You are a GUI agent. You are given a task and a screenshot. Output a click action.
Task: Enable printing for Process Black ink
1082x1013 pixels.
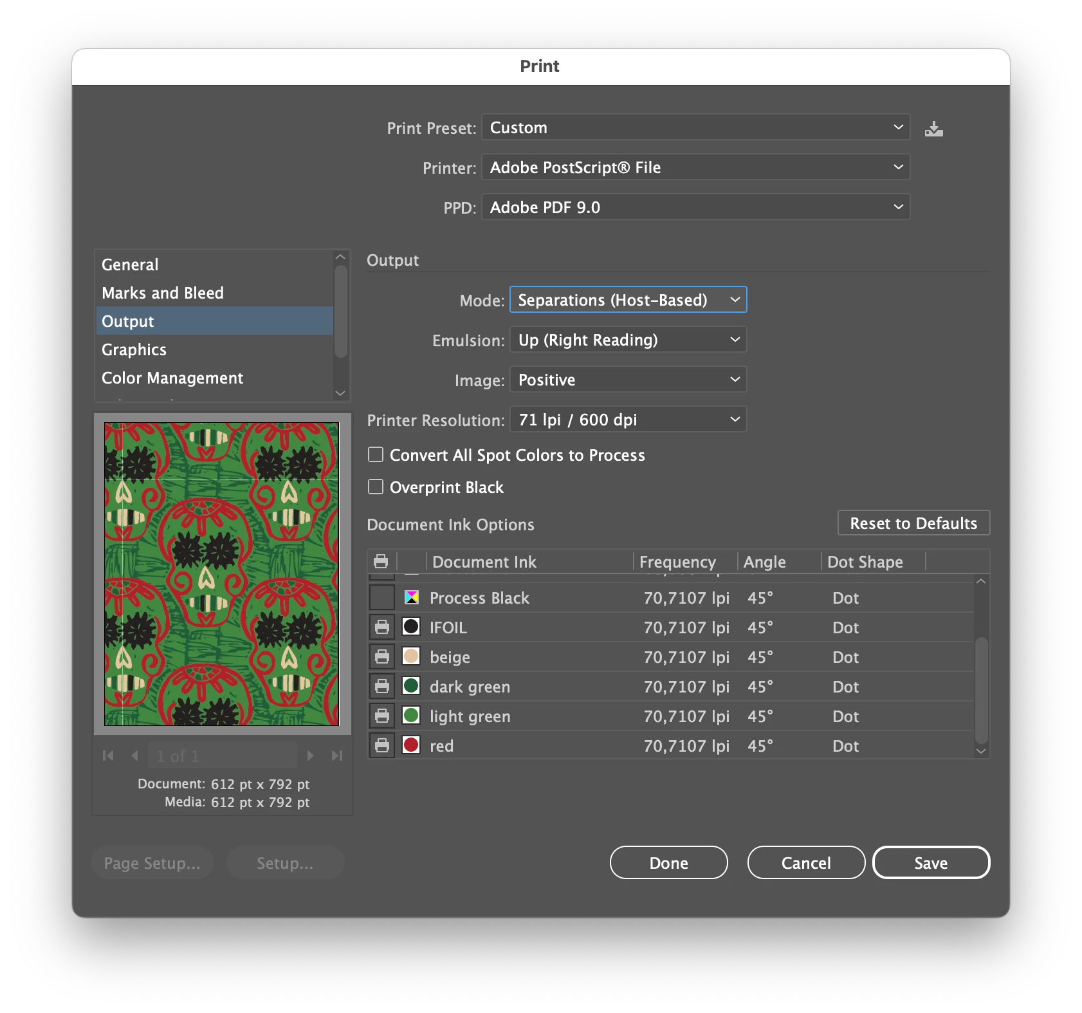click(382, 597)
